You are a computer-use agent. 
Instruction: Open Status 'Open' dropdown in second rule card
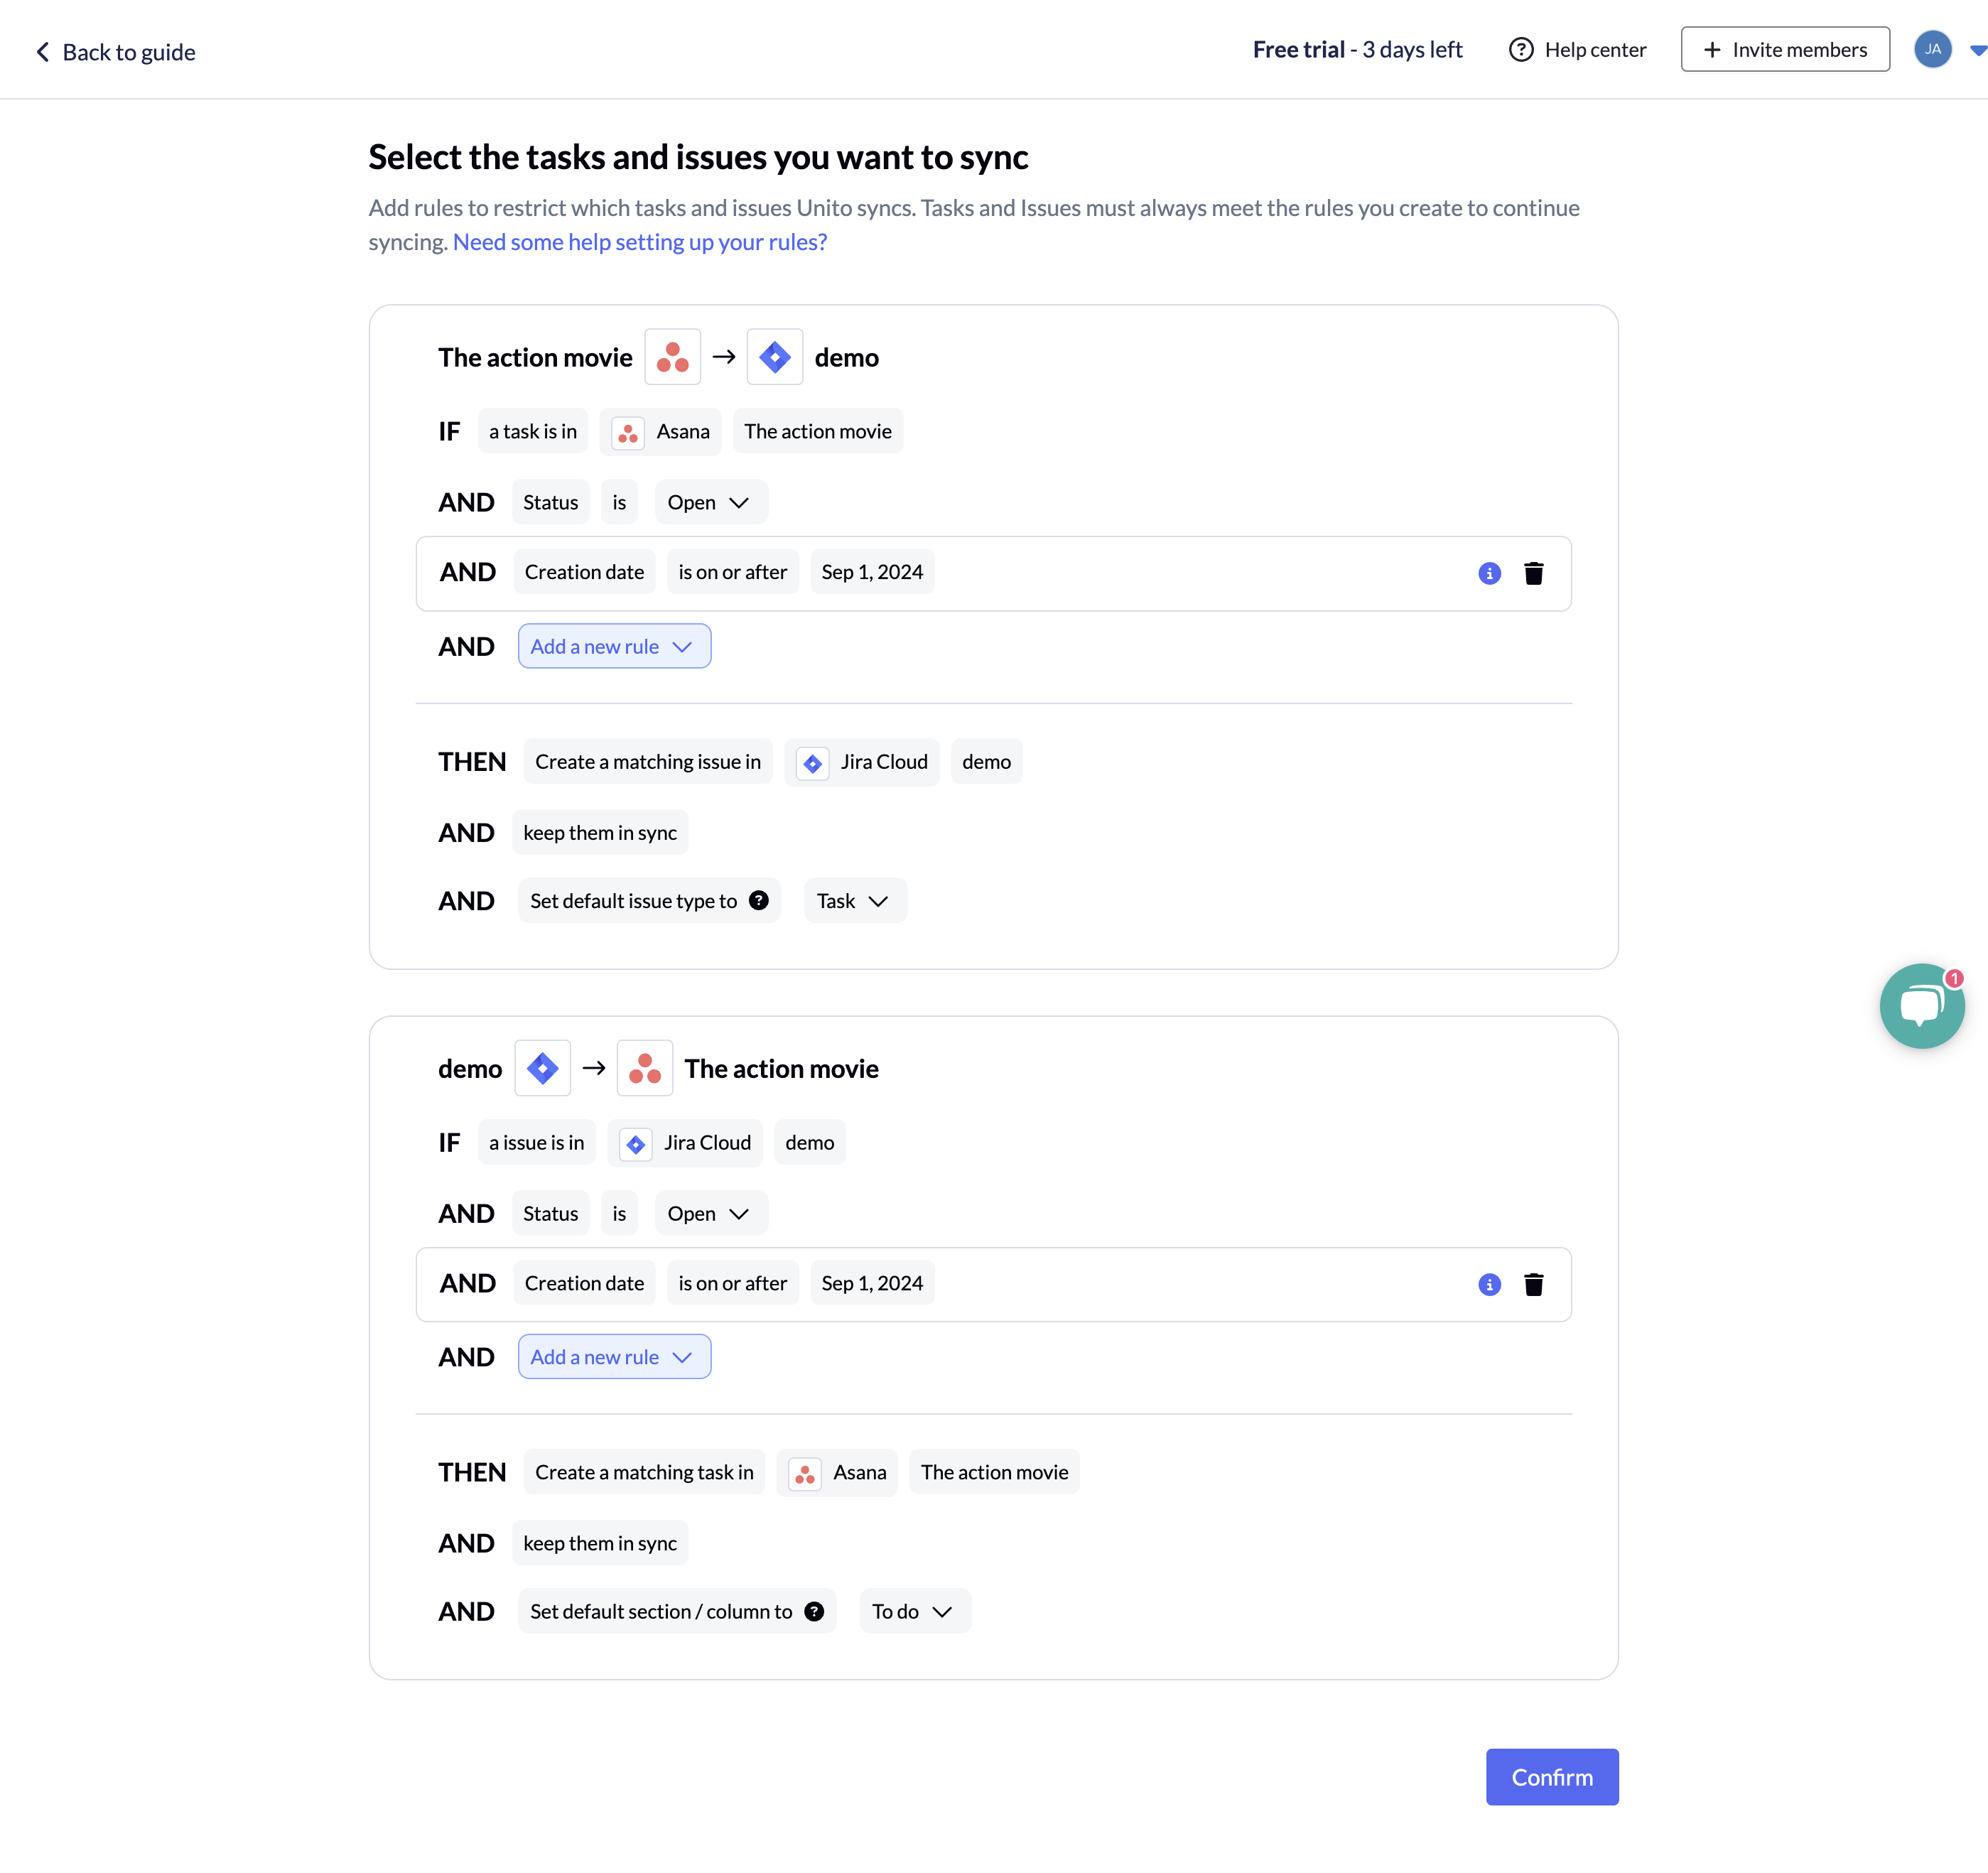[x=710, y=1213]
